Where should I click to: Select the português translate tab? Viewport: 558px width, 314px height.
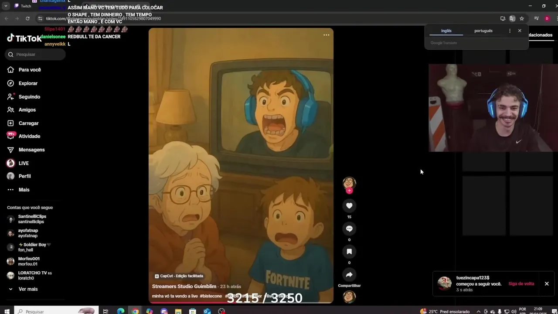(483, 31)
